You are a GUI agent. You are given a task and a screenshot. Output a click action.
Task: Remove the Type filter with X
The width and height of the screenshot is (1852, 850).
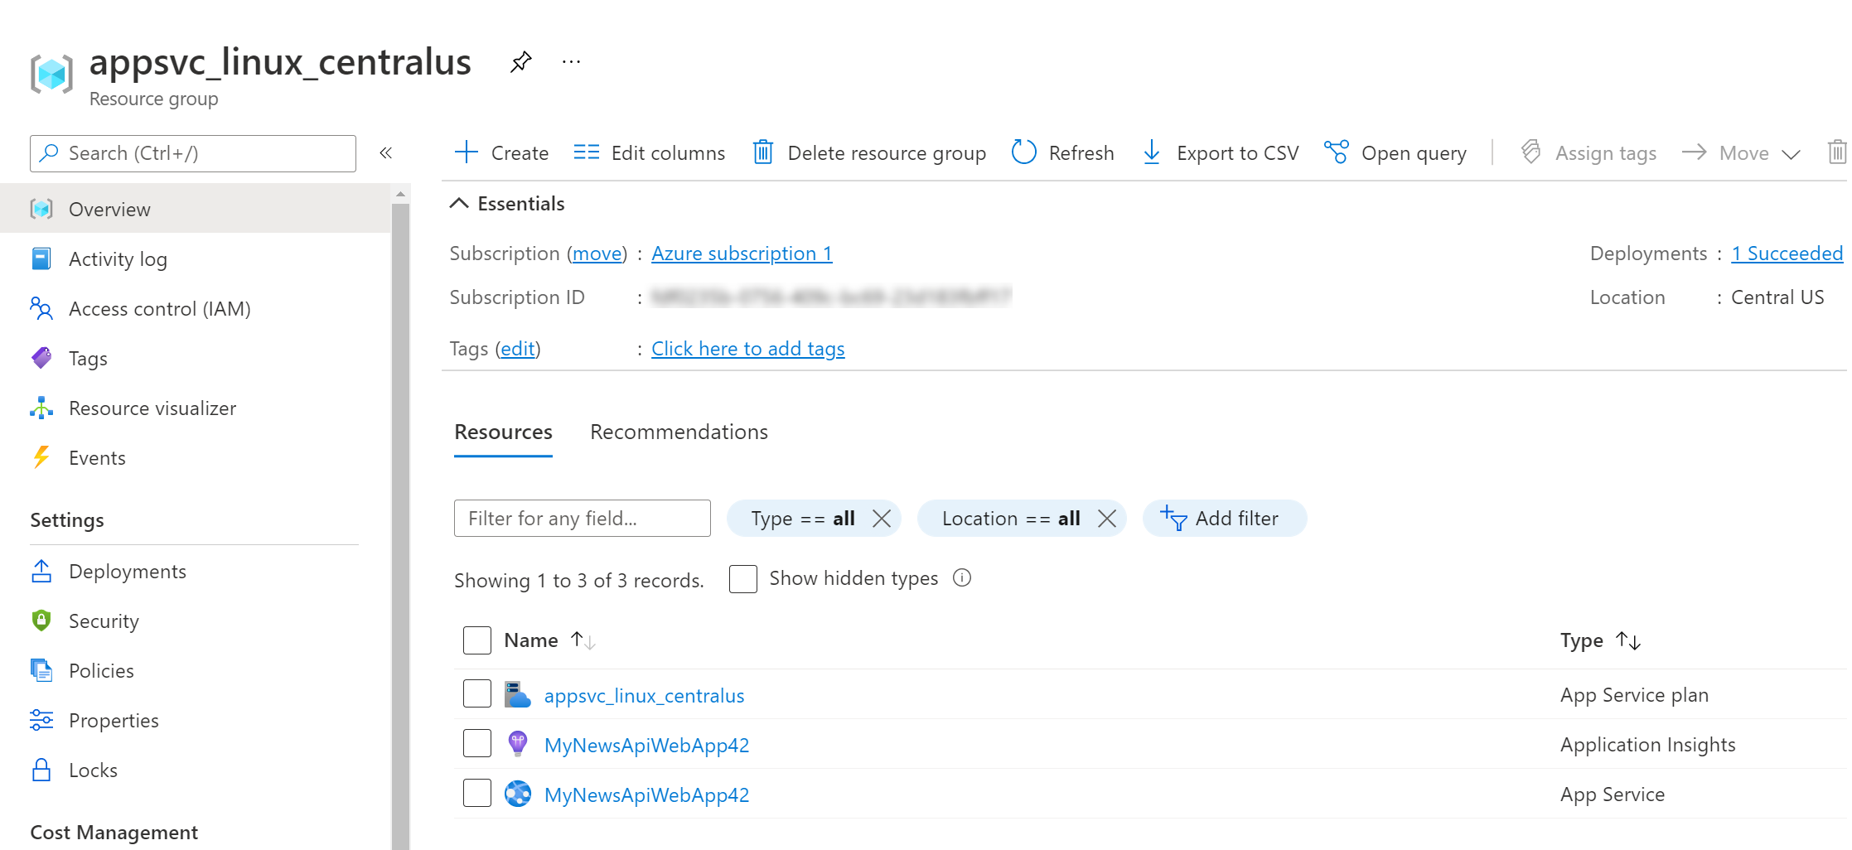coord(882,519)
